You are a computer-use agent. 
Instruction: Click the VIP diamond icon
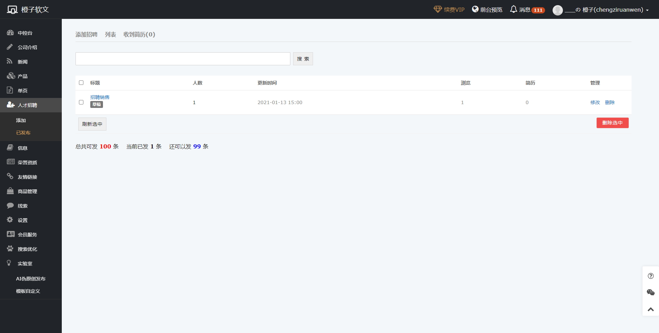(x=438, y=9)
